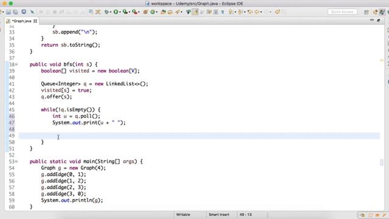Click the 'while(!q.isEmpty()) {' line
The width and height of the screenshot is (389, 219).
click(71, 109)
